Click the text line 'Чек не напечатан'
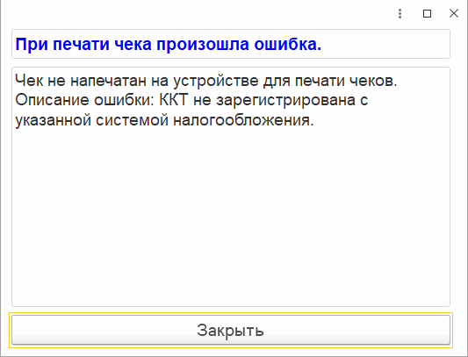 pos(81,81)
